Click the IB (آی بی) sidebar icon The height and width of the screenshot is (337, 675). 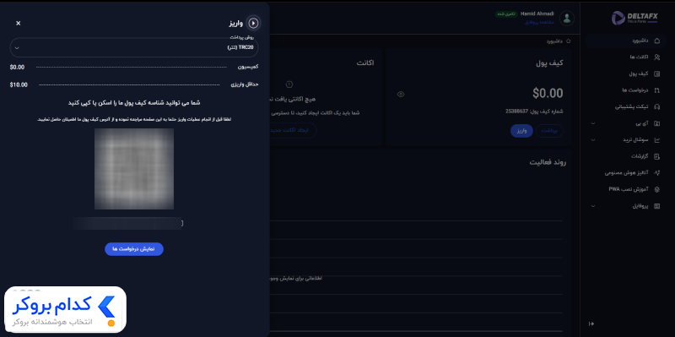pyautogui.click(x=656, y=123)
